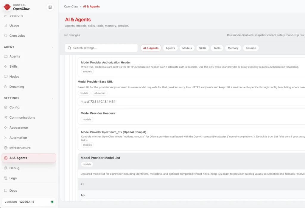Click the Logs document icon
The width and height of the screenshot is (305, 208).
[x=6, y=178]
